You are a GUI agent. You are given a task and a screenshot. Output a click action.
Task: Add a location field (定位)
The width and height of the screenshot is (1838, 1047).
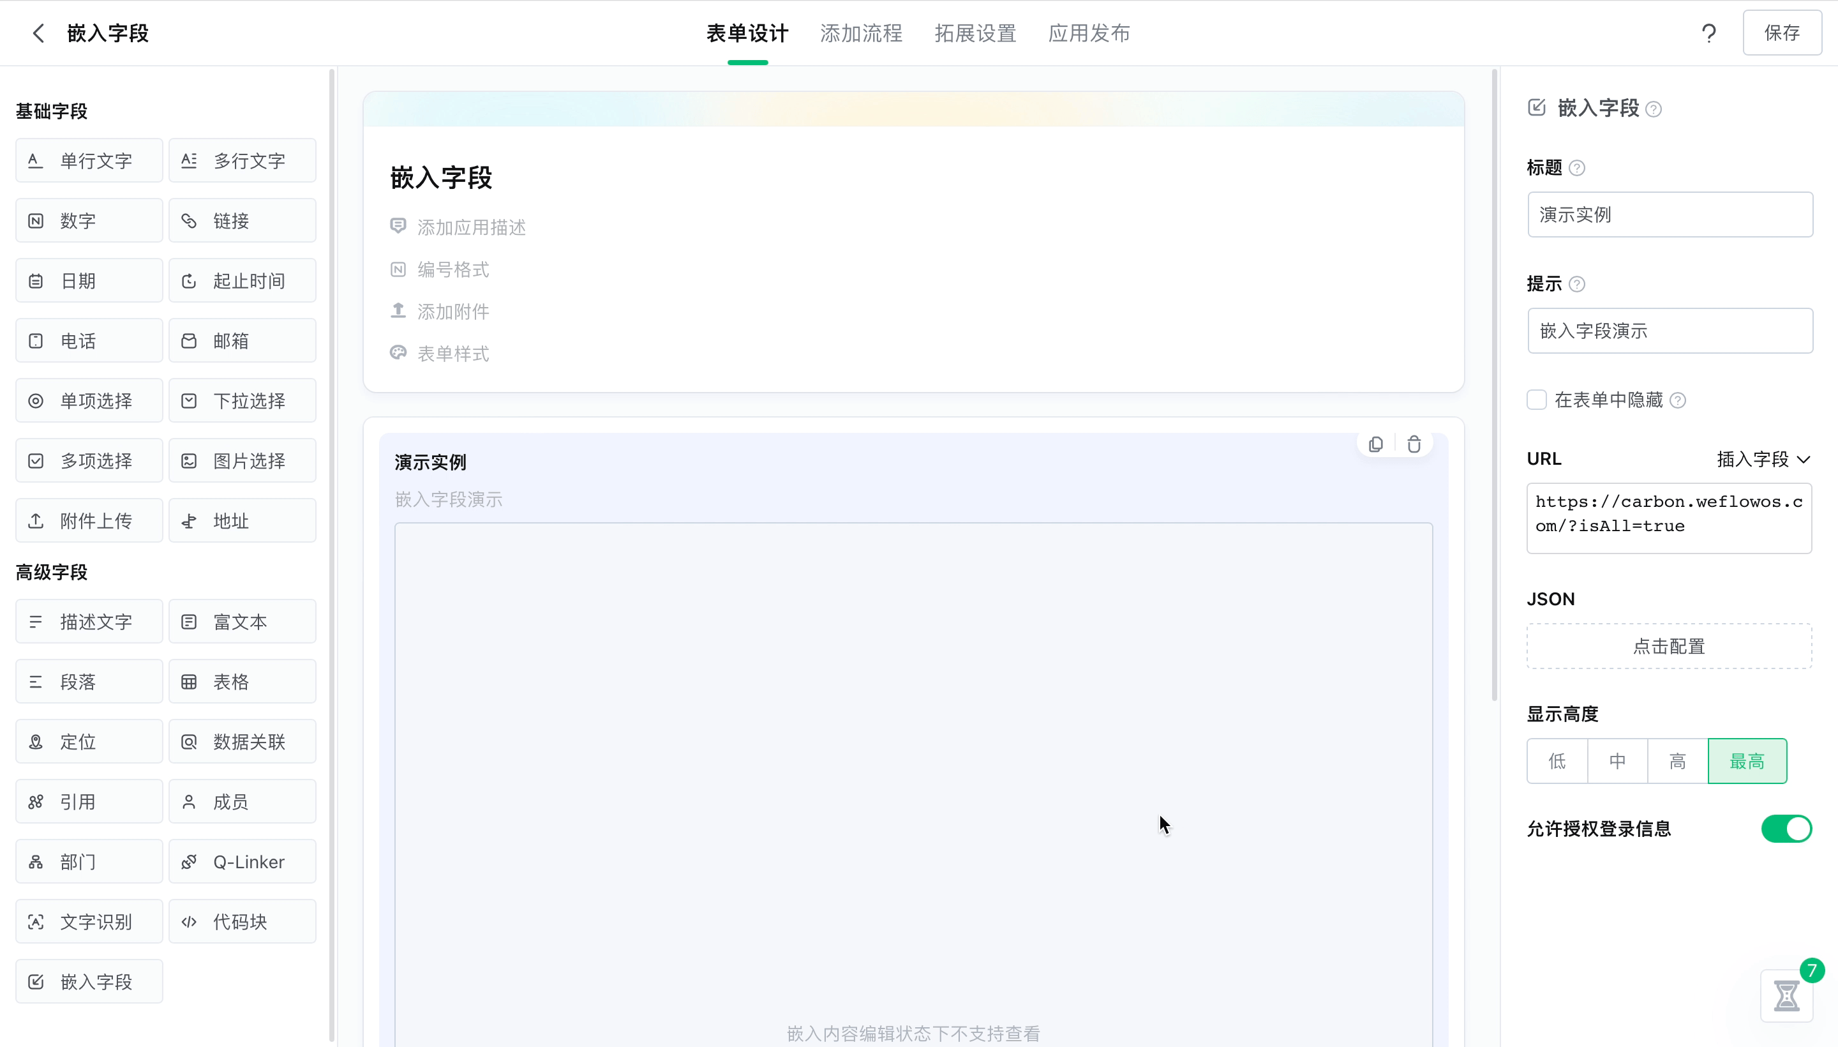tap(89, 741)
